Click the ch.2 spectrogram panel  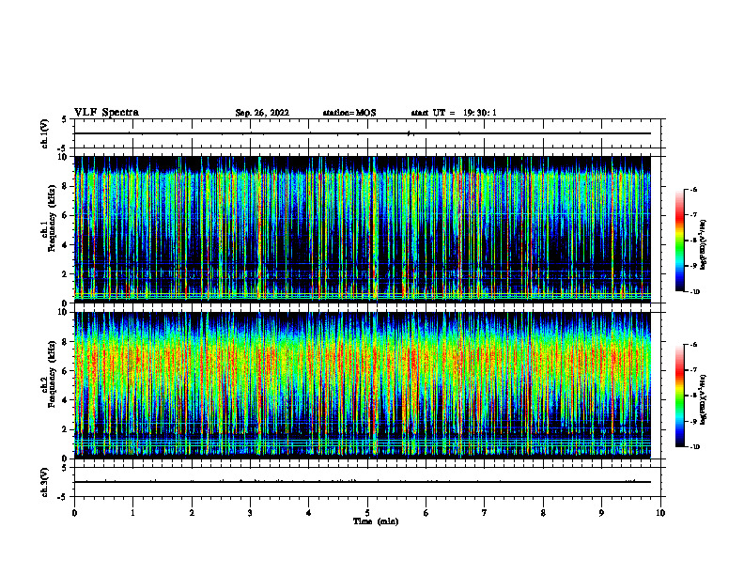coord(362,385)
